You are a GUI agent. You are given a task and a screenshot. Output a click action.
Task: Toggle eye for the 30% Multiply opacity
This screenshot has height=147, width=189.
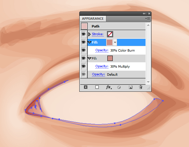click(x=84, y=66)
